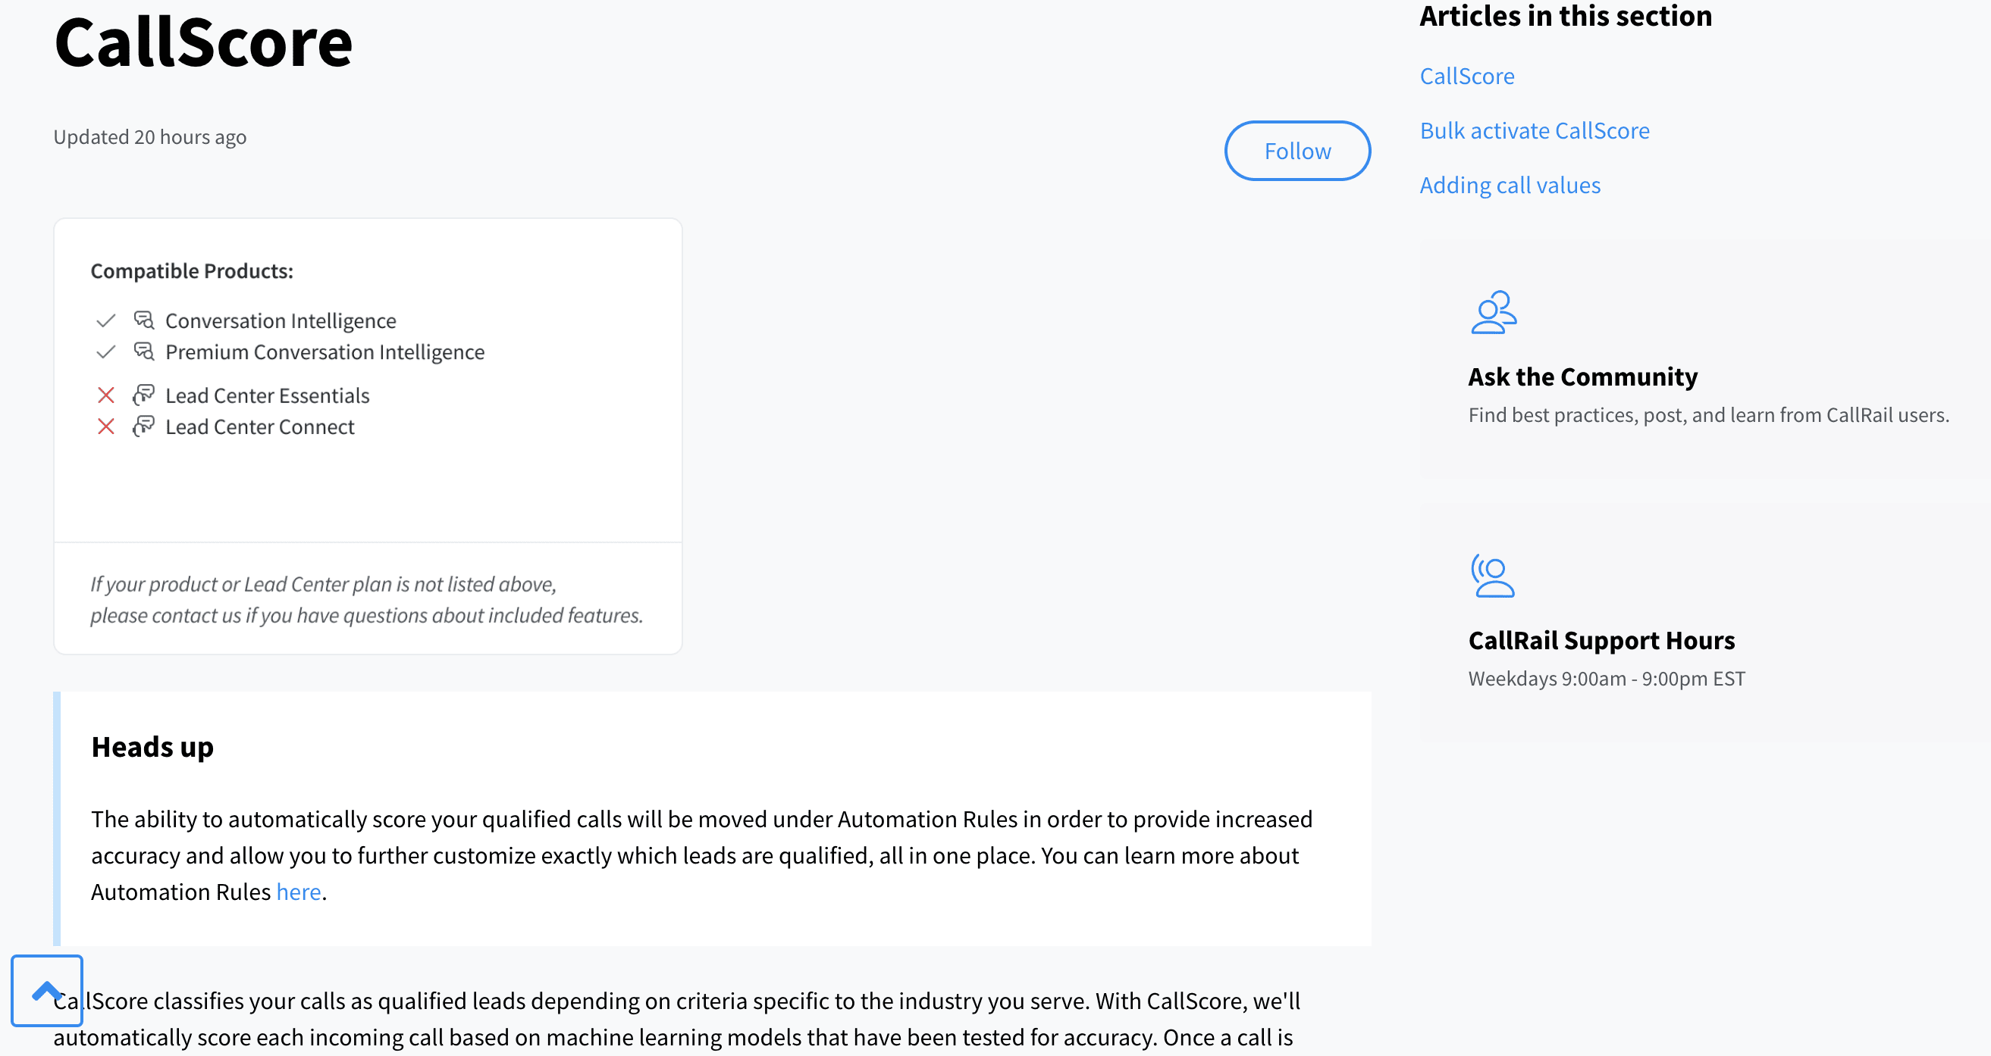Click the CallScore page title
This screenshot has height=1056, width=1991.
coord(203,42)
